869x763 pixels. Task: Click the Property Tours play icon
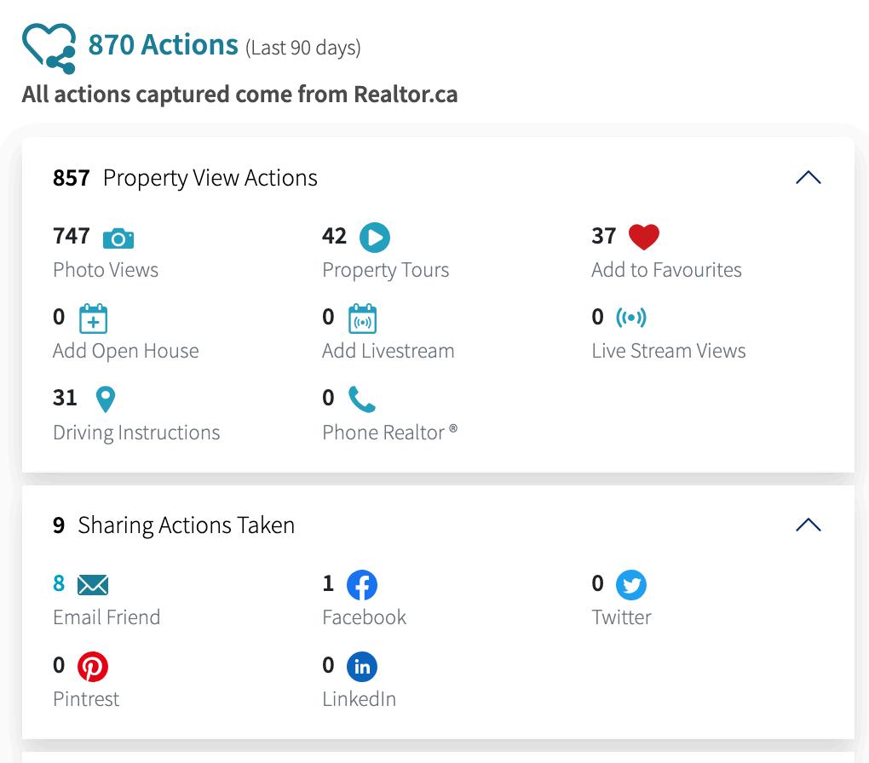[x=374, y=237]
